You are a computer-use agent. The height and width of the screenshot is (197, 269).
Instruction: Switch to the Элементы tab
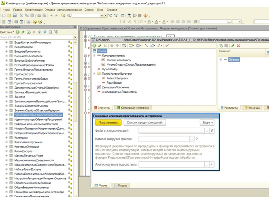102,108
